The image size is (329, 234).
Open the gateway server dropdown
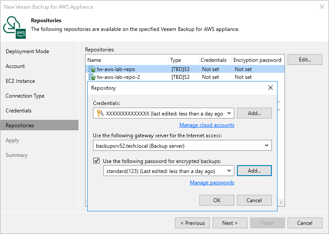pos(267,145)
